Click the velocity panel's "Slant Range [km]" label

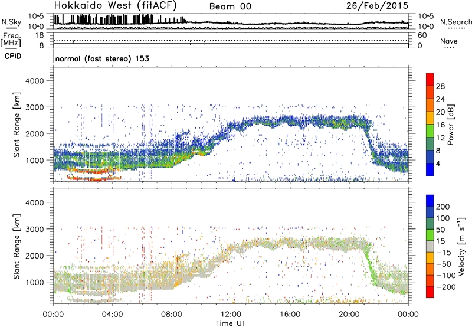point(17,247)
